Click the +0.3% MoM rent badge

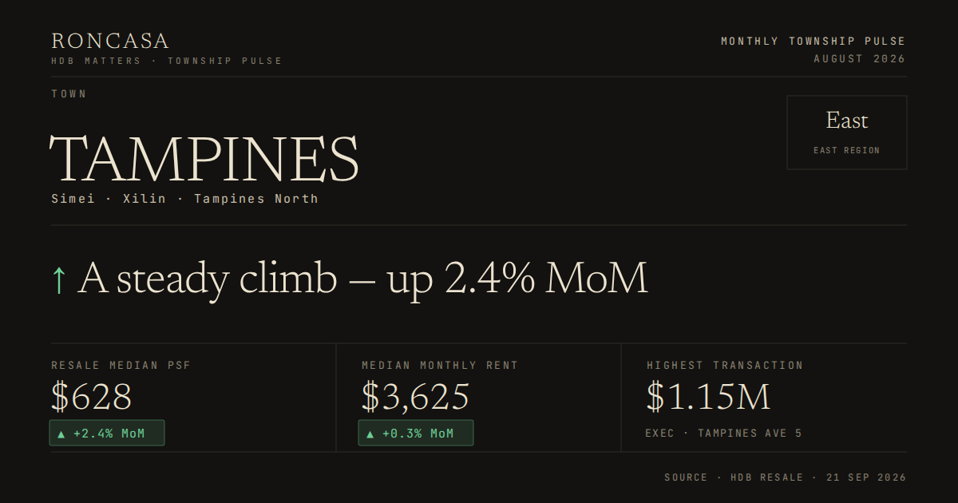(416, 433)
